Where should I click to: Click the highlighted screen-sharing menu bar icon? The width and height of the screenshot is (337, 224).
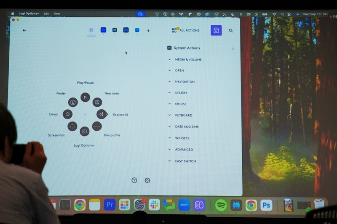point(141,14)
